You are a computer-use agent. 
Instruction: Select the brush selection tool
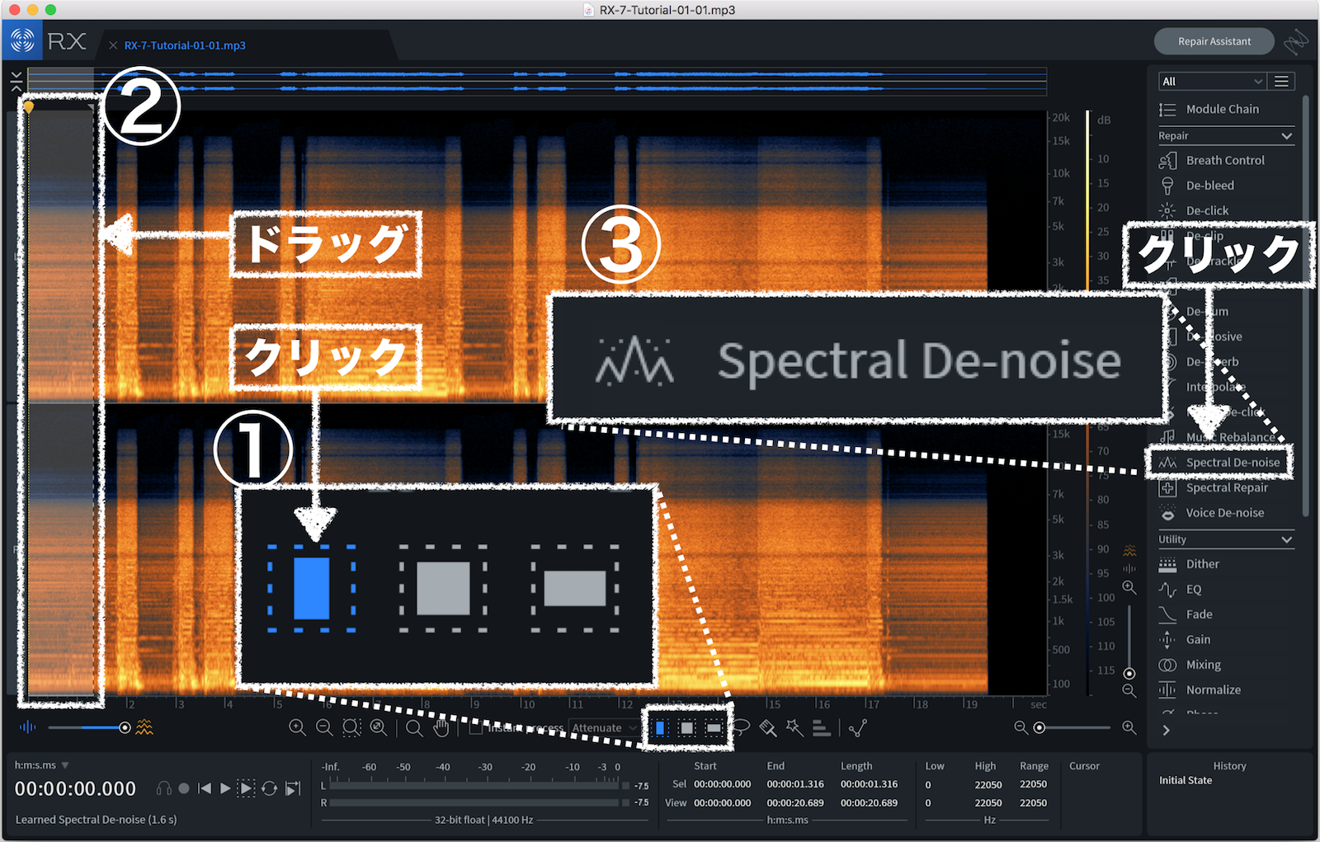pos(768,728)
